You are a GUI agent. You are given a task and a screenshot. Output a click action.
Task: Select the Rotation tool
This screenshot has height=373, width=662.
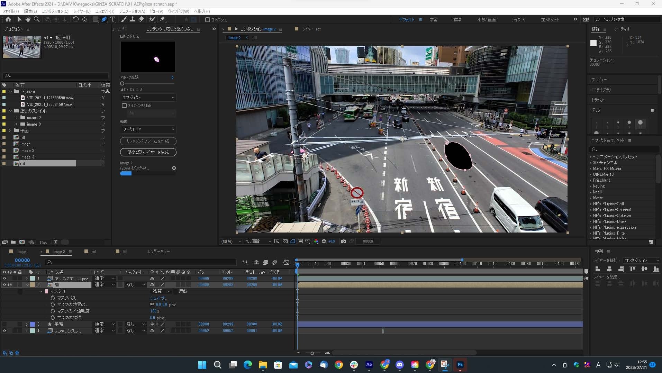pos(75,19)
